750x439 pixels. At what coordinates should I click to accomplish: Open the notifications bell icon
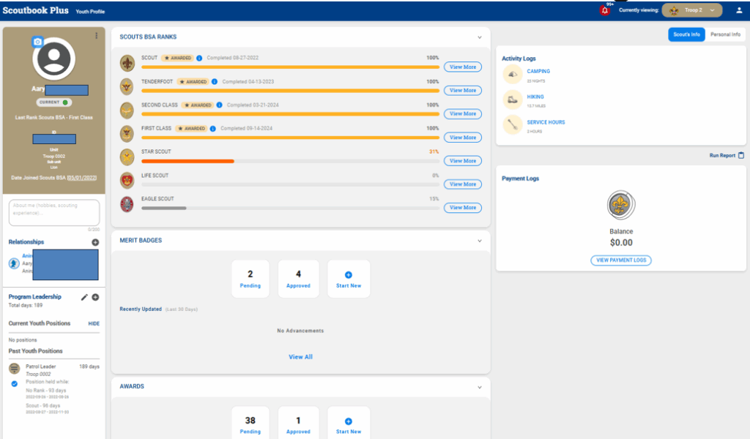point(605,11)
